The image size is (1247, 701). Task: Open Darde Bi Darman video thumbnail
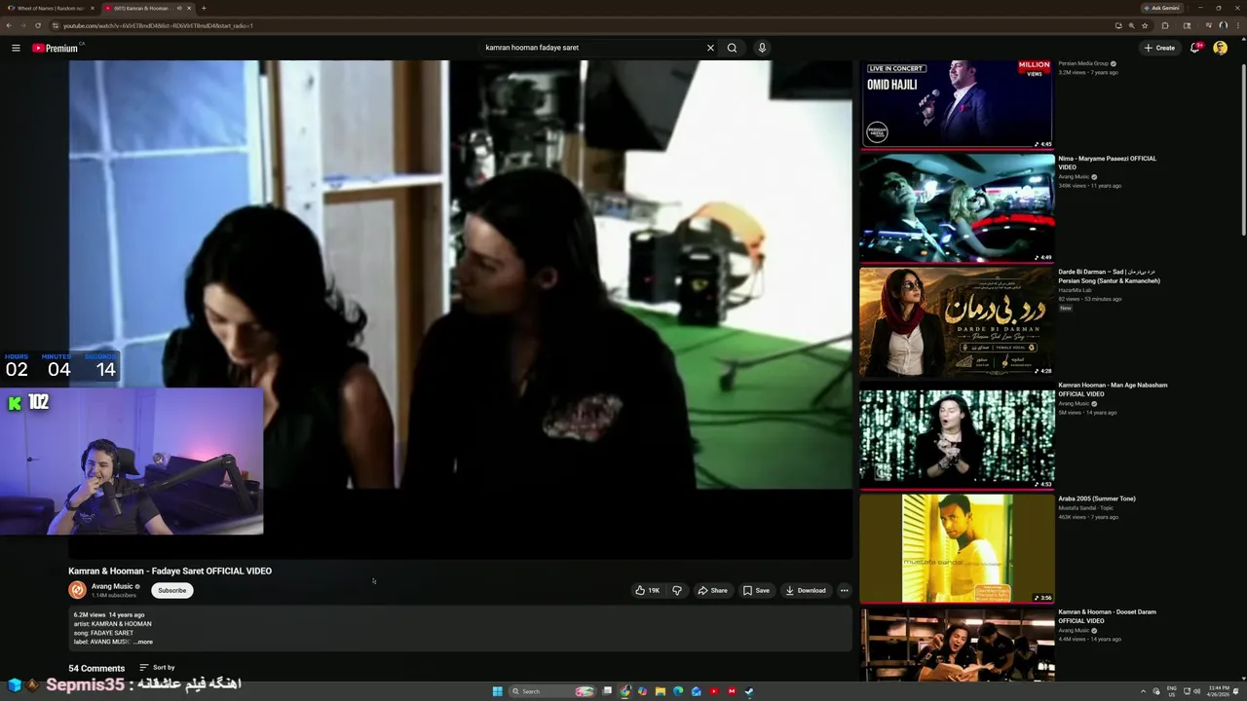pos(957,321)
